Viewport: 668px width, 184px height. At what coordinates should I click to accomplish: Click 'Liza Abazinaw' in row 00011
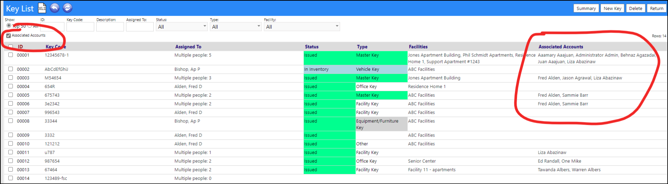552,152
